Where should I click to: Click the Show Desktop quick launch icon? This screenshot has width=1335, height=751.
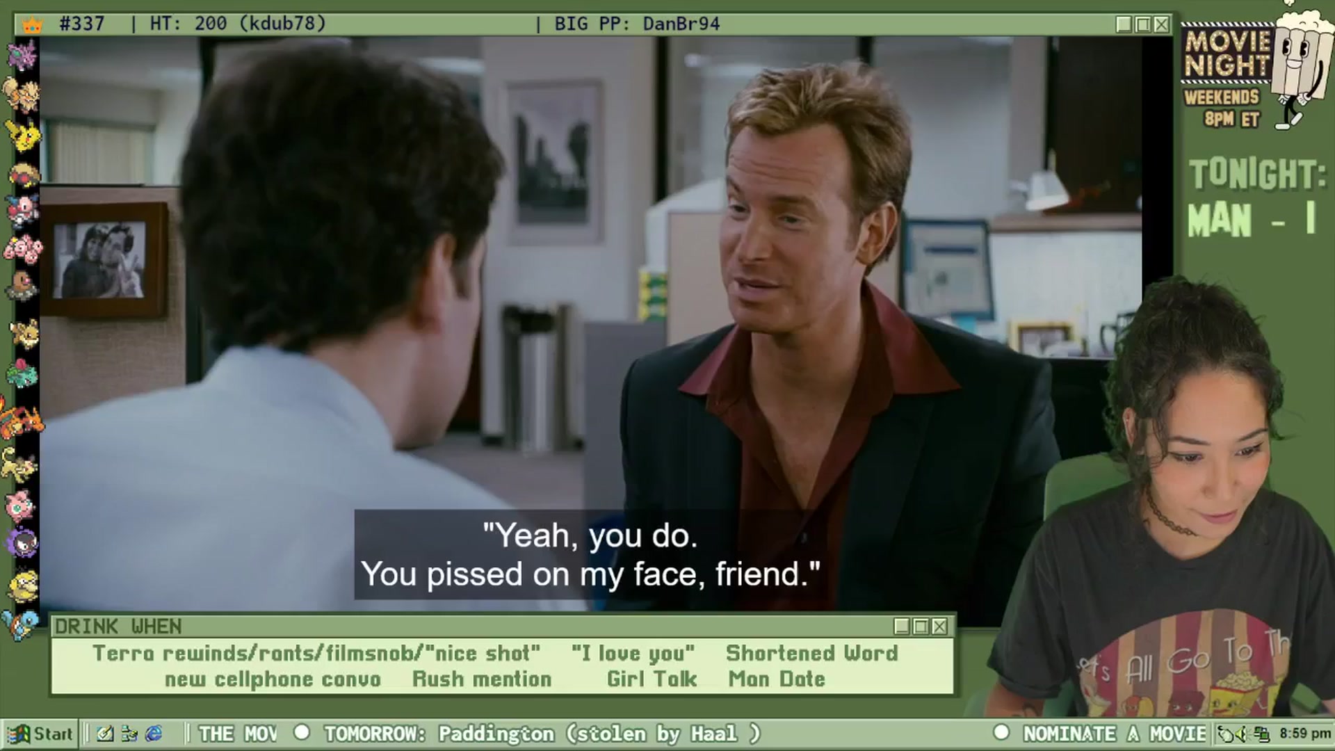point(105,734)
